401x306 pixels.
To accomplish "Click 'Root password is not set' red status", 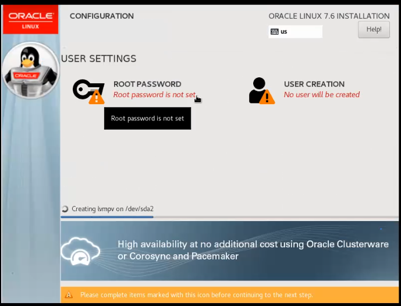I will [154, 95].
